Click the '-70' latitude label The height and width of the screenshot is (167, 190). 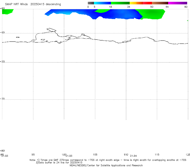point(2,62)
